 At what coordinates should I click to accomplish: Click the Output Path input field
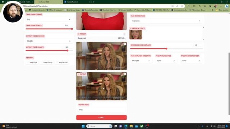click(101, 110)
